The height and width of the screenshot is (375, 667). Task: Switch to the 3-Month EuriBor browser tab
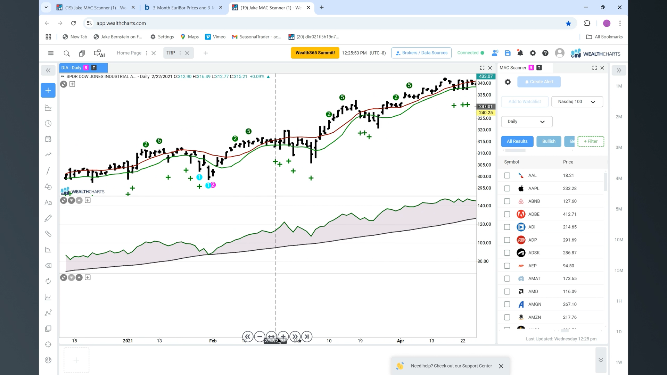(184, 8)
